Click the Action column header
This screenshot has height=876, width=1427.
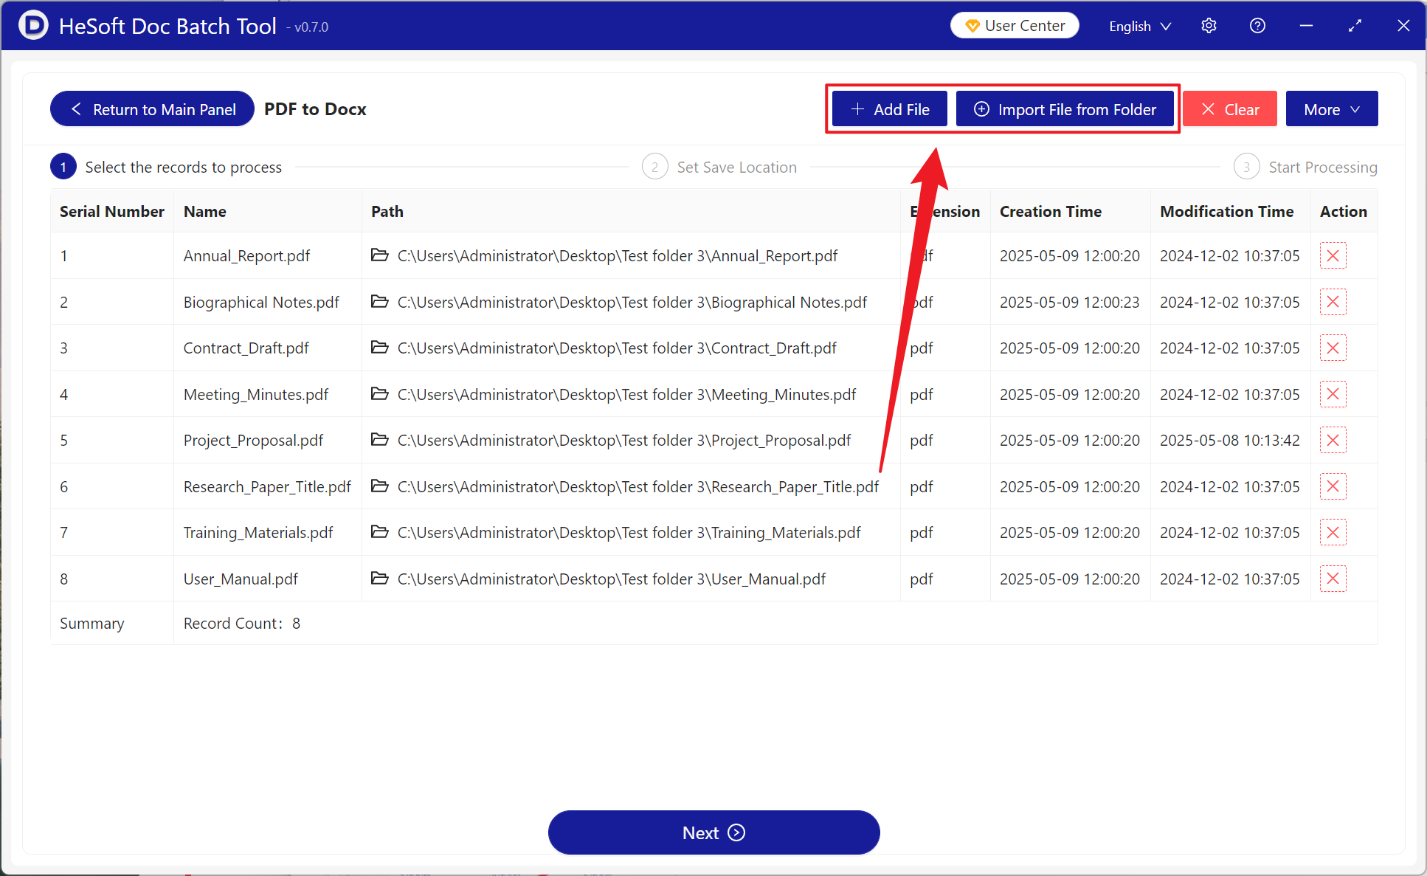pyautogui.click(x=1343, y=212)
